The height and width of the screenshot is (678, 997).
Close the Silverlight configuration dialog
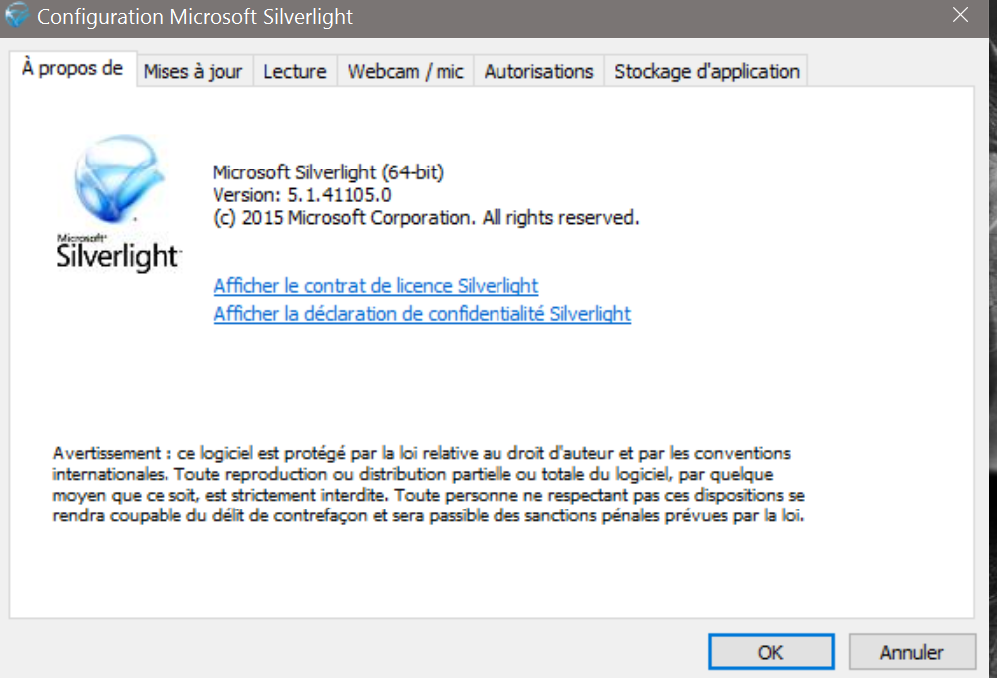[960, 16]
